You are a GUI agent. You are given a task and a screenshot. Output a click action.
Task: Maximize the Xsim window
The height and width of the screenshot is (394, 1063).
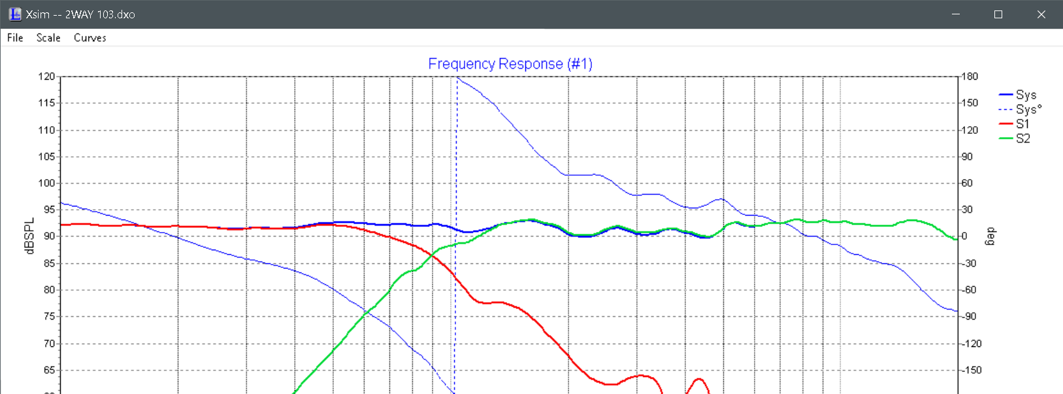coord(998,14)
